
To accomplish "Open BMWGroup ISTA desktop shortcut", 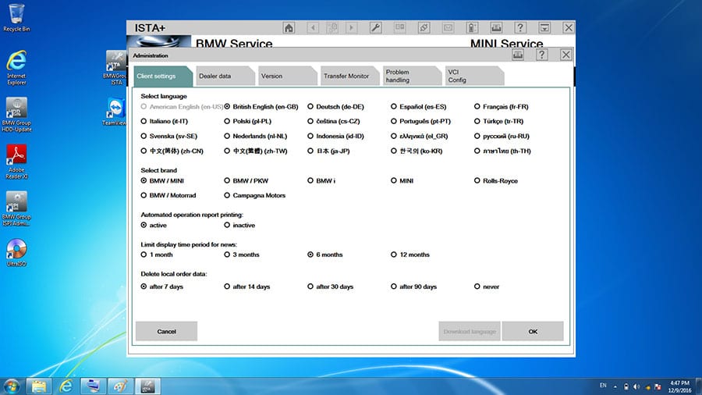I will tap(115, 68).
